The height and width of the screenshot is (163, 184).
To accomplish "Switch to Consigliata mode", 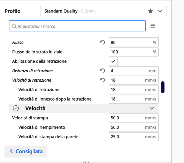I will coord(26,151).
